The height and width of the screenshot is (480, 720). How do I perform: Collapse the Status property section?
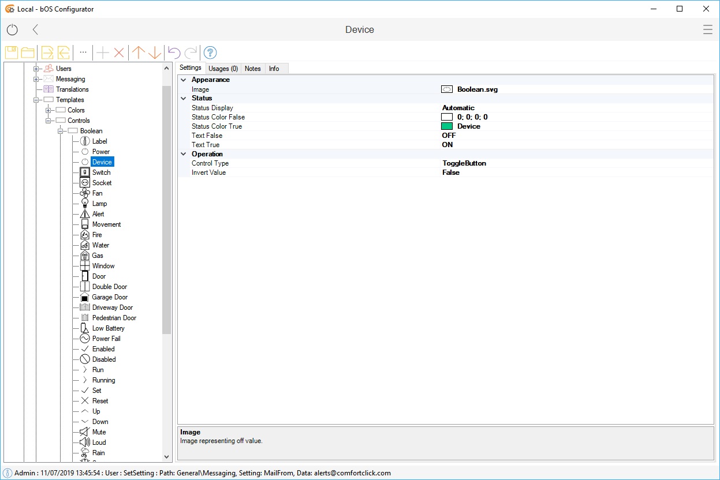pos(183,98)
